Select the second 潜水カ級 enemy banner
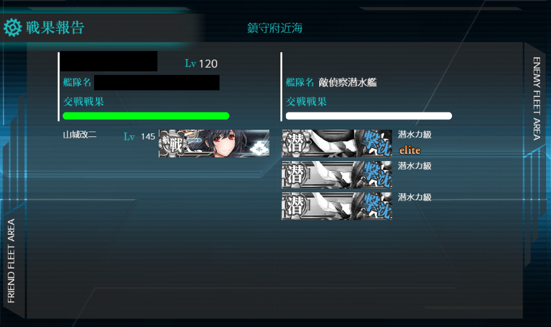The width and height of the screenshot is (551, 327). [336, 175]
